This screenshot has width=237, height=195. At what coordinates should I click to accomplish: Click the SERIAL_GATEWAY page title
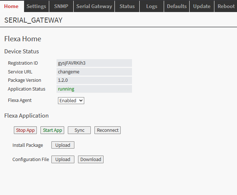click(x=33, y=20)
